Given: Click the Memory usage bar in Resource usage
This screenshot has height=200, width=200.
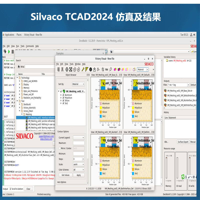Looking at the screenshot, I should click(x=166, y=168).
